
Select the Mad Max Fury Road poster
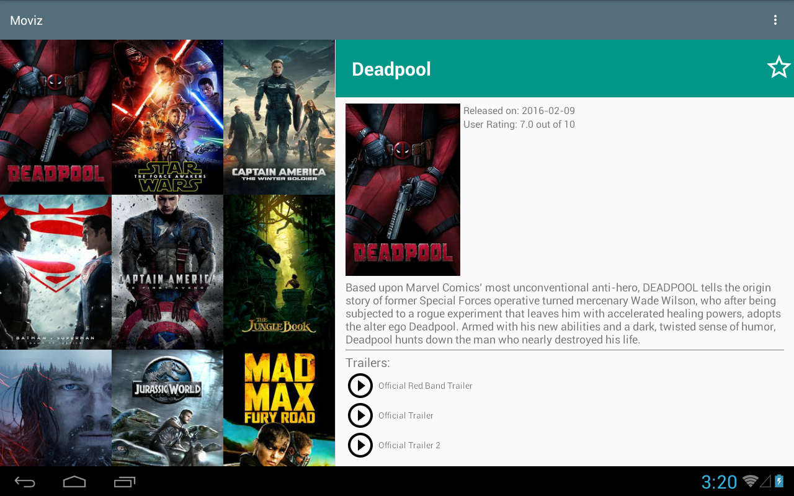pyautogui.click(x=279, y=408)
